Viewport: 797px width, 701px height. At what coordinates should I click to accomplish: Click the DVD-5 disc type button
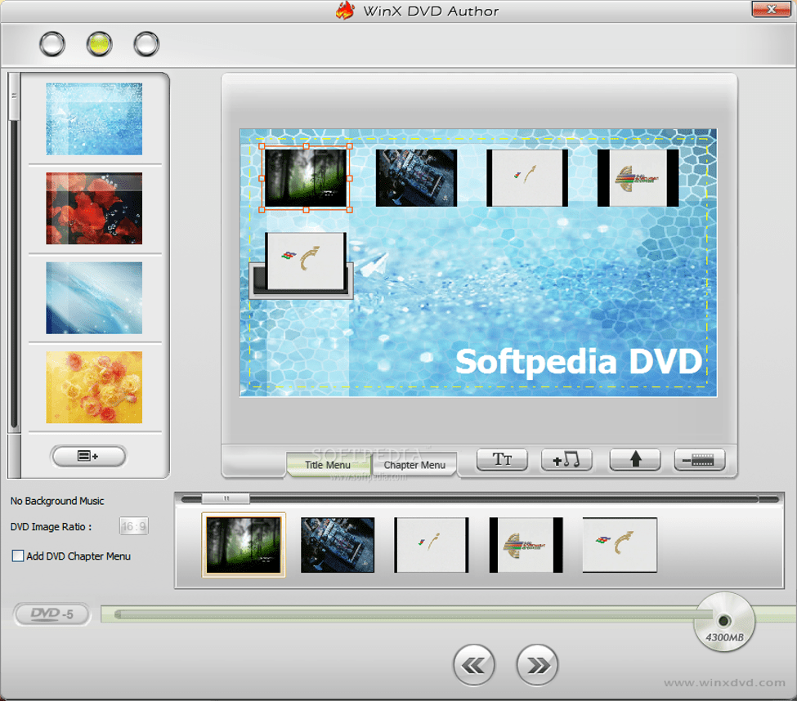tap(52, 614)
